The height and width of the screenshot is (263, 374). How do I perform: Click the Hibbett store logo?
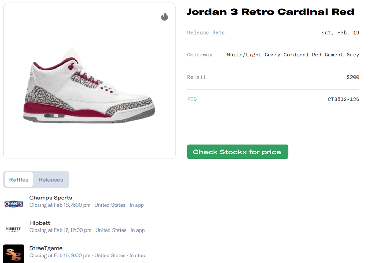point(14,229)
